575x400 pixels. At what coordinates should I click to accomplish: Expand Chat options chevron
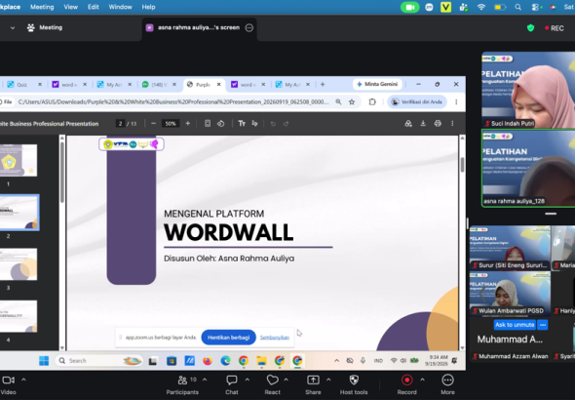248,380
